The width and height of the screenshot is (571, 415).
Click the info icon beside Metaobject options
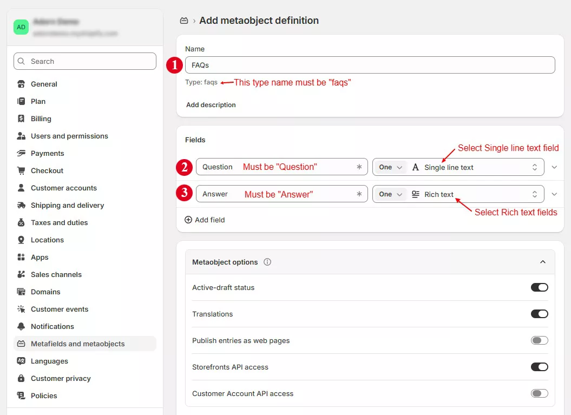tap(267, 262)
